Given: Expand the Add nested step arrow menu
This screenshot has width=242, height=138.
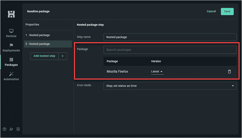Looking at the screenshot, I should [63, 56].
